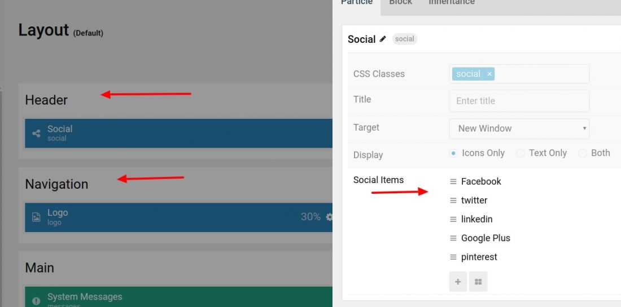The width and height of the screenshot is (621, 307).
Task: Click the plus add item icon
Action: [458, 282]
